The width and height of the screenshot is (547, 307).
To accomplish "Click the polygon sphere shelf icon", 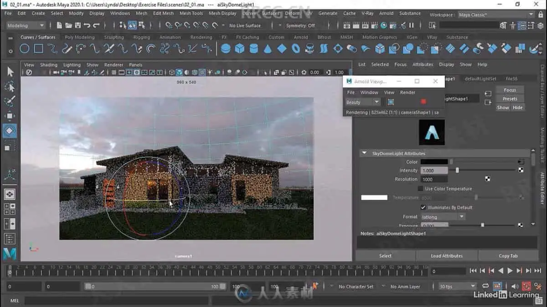I will tap(225, 48).
